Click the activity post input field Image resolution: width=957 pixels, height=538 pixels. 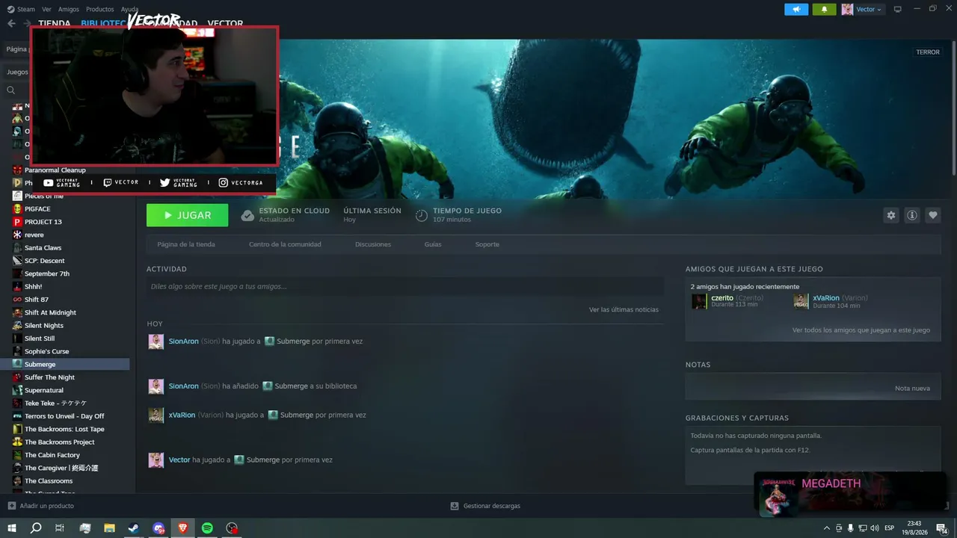tap(405, 286)
